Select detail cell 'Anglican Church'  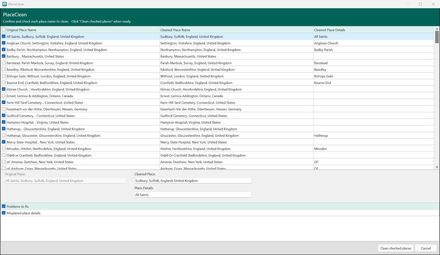326,43
